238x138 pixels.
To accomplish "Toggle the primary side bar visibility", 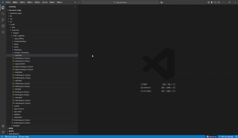I will coord(212,2).
